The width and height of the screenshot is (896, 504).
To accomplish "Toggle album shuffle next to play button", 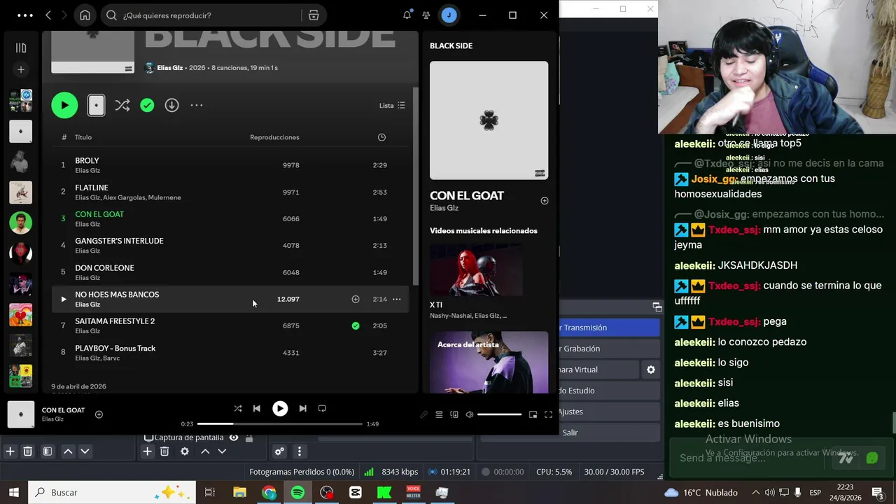I will tap(122, 105).
